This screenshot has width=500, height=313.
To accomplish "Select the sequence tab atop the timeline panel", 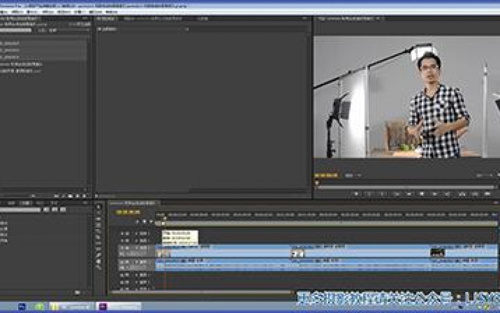I will click(134, 203).
